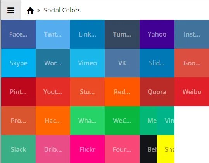
Task: Click the Slack teal-green swatch
Action: 18,149
